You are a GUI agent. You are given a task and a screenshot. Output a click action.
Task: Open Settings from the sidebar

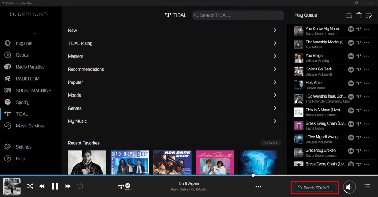(x=24, y=147)
